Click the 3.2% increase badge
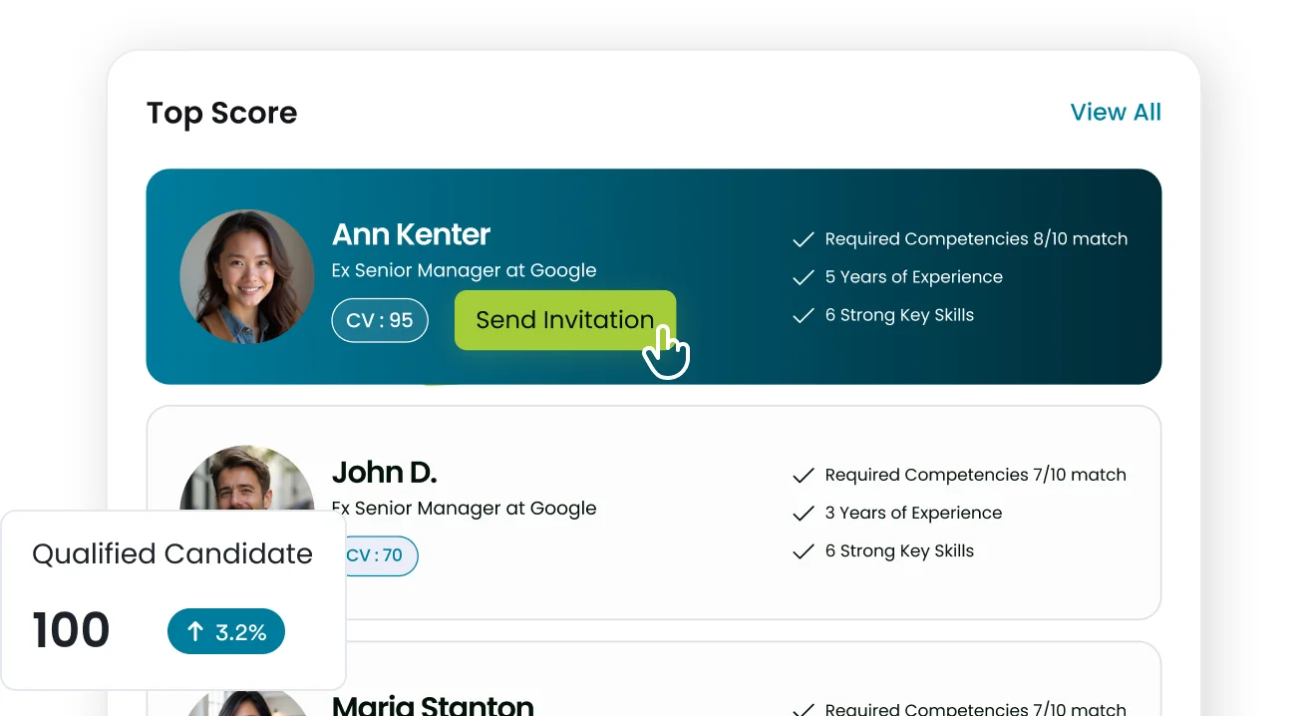The width and height of the screenshot is (1306, 716). 226,631
